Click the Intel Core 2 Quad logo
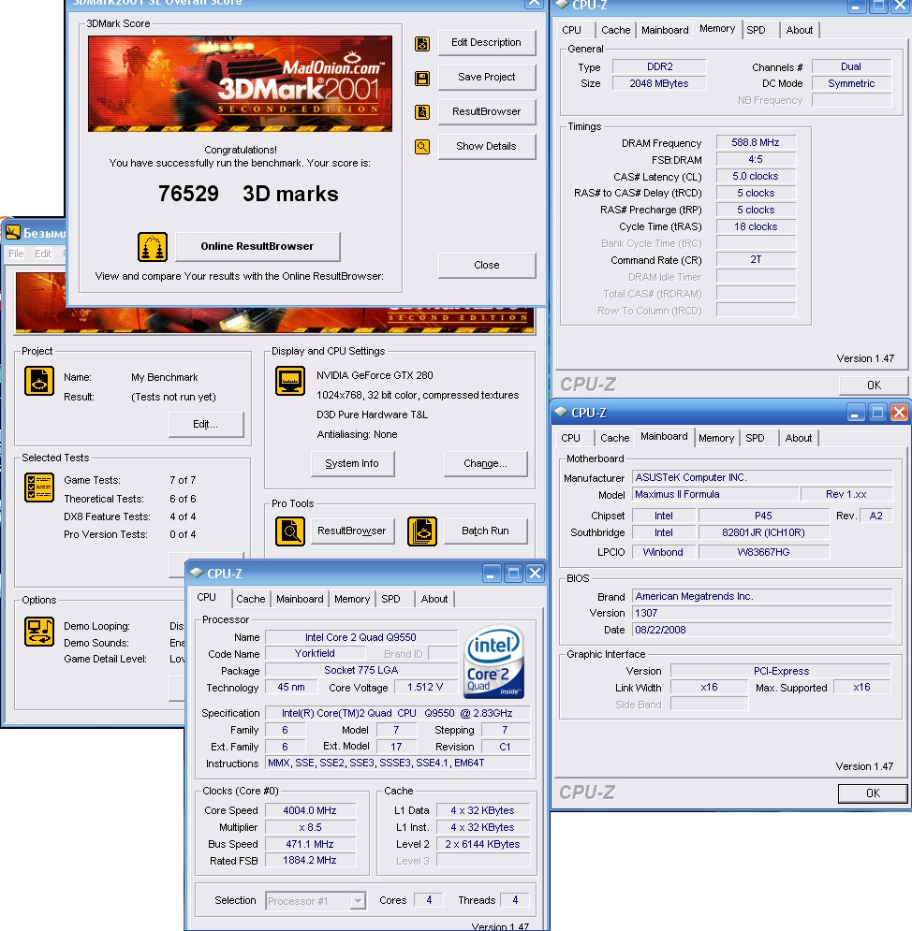Screen dimensions: 912x931 click(493, 662)
